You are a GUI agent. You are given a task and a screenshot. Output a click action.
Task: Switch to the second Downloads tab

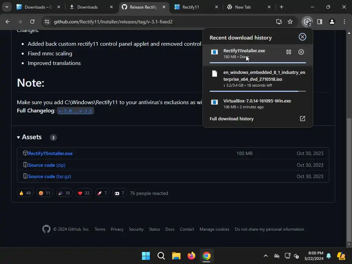click(x=91, y=7)
